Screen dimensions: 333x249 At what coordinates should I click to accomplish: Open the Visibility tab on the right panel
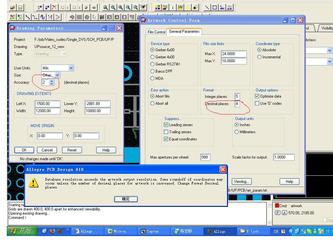326,28
